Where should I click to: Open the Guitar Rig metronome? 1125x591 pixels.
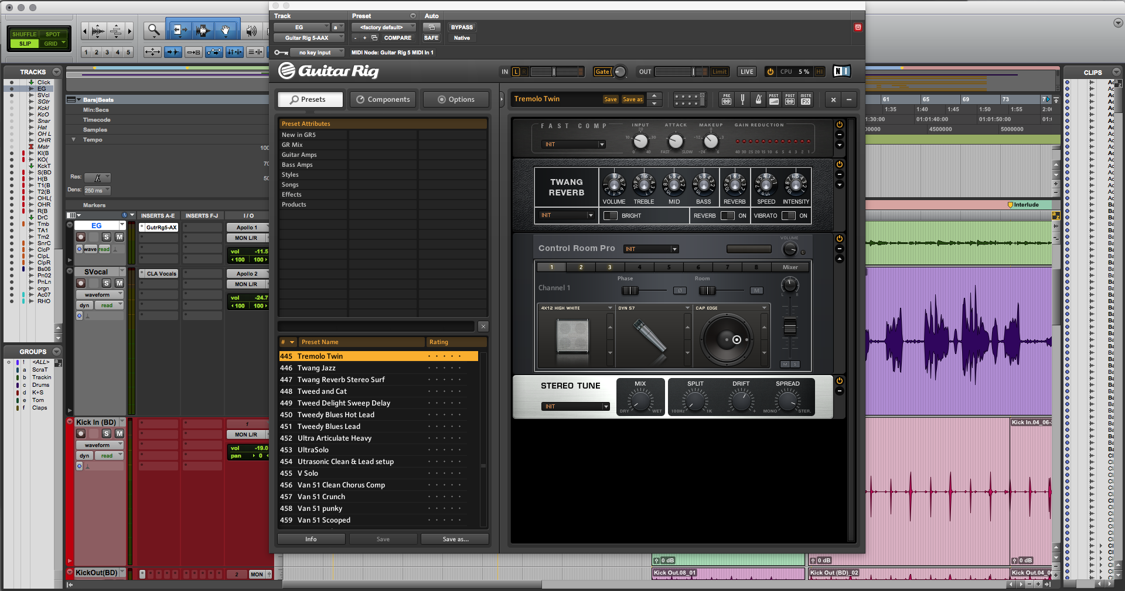758,99
